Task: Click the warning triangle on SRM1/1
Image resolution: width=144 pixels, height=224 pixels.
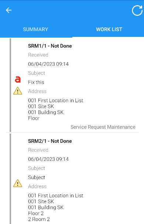Action: 18,91
